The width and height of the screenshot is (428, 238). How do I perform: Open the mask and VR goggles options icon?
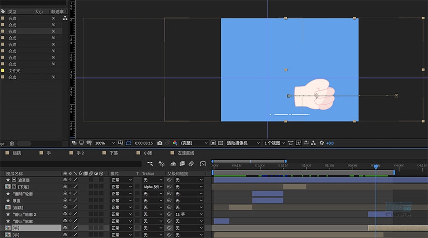(89, 143)
